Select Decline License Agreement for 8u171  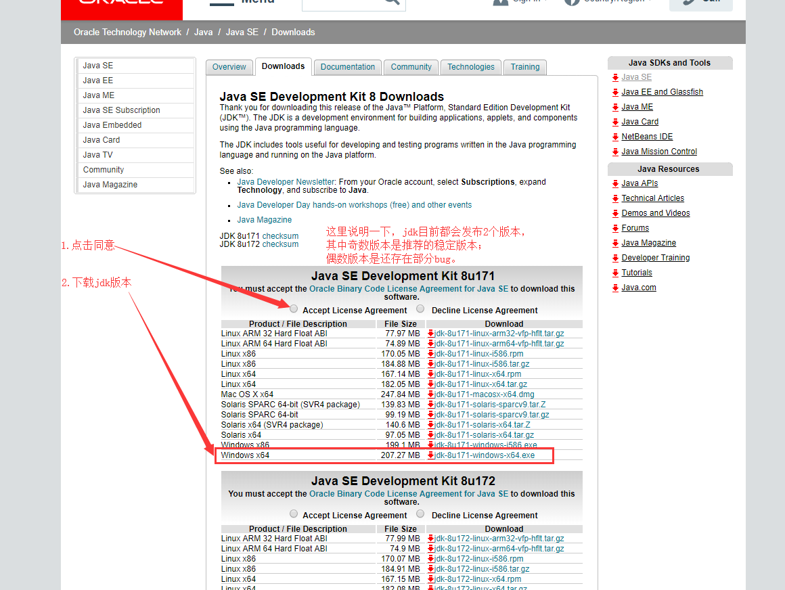click(420, 309)
